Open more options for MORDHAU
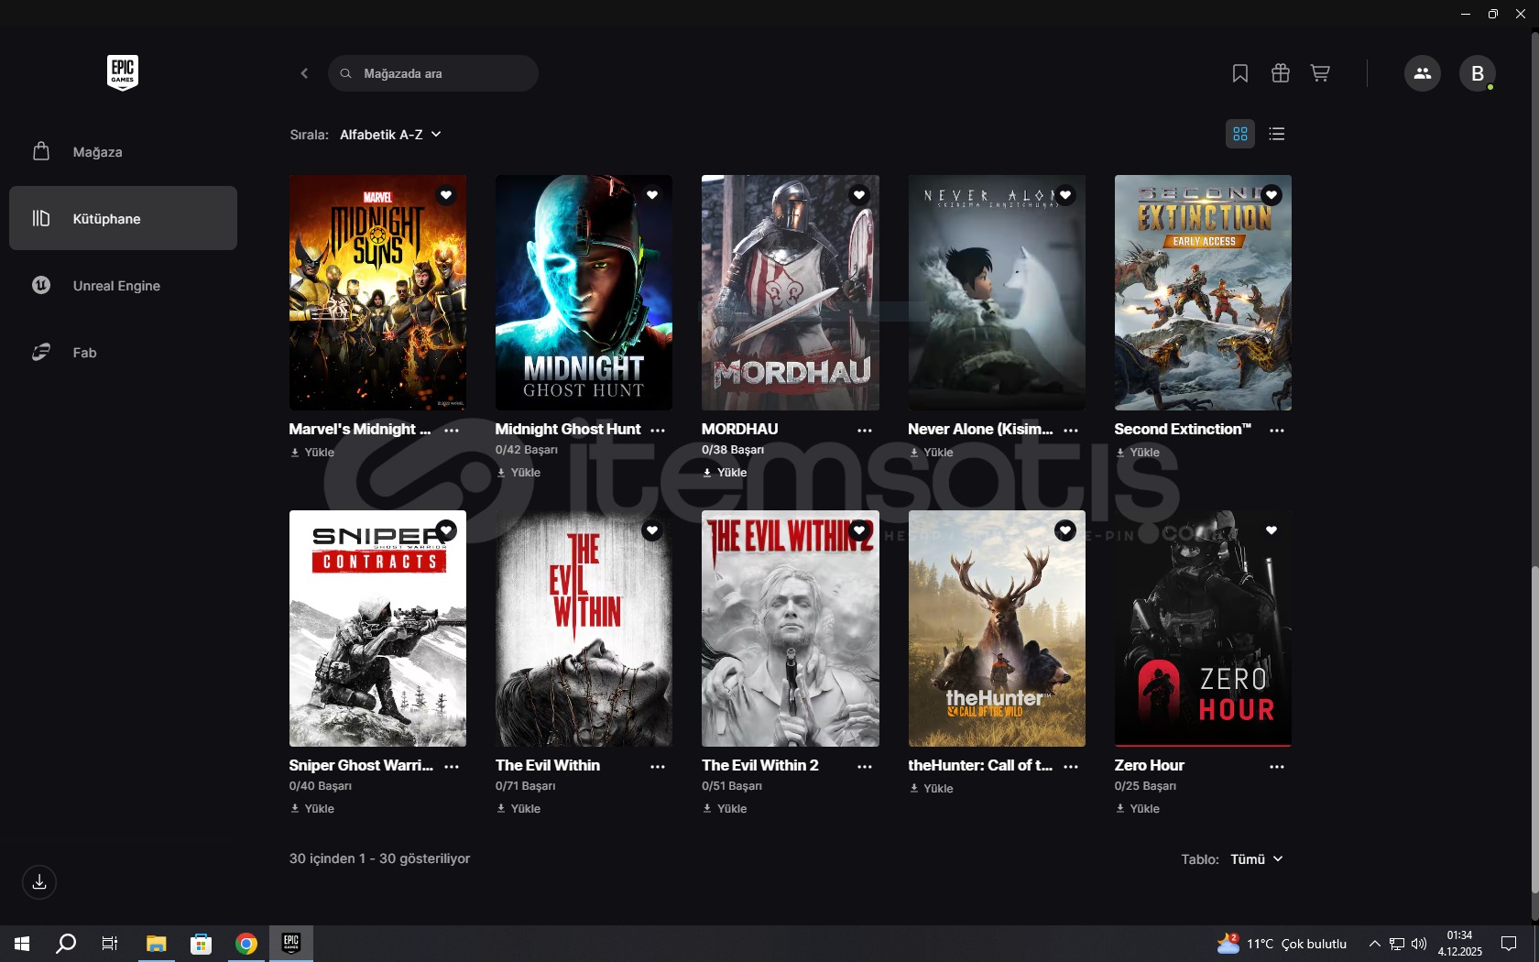 point(865,430)
